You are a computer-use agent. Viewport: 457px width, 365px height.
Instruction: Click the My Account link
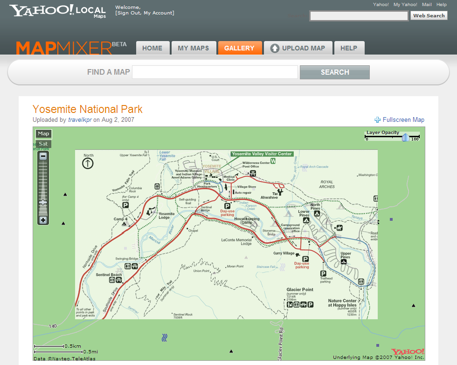(159, 13)
